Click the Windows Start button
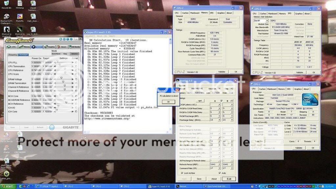Image resolution: width=336 pixels, height=189 pixels. (8, 186)
